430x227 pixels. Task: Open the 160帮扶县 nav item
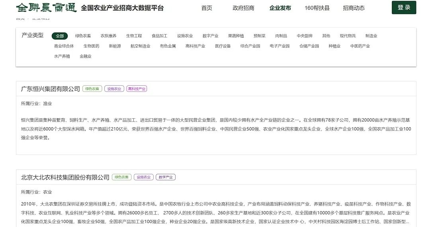point(317,8)
